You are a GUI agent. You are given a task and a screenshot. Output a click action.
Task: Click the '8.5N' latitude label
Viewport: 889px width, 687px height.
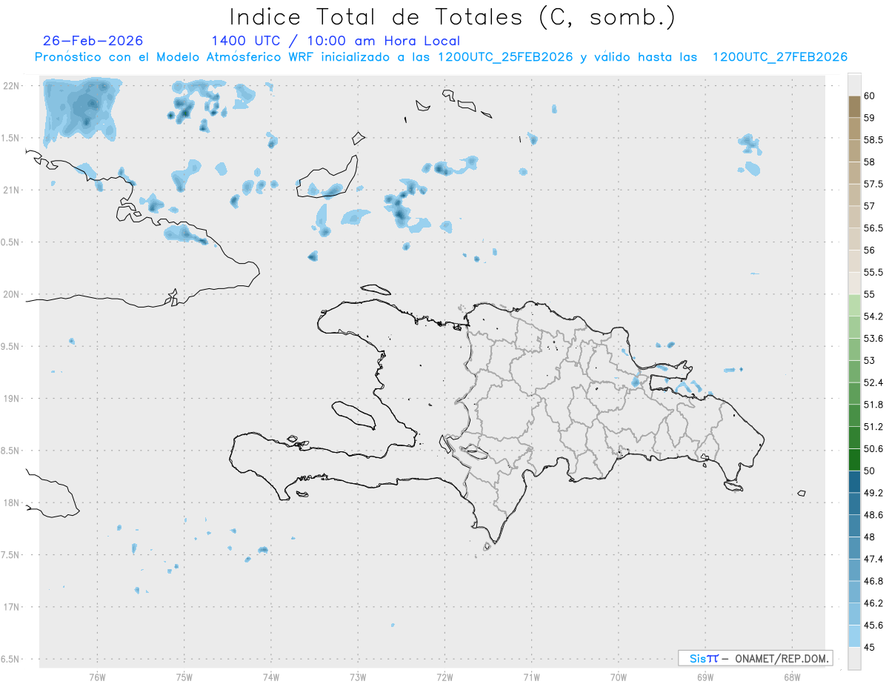[12, 451]
